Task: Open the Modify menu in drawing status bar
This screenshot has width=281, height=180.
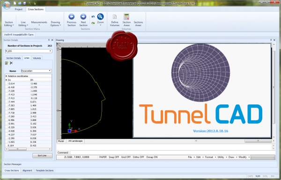Action: point(244,157)
